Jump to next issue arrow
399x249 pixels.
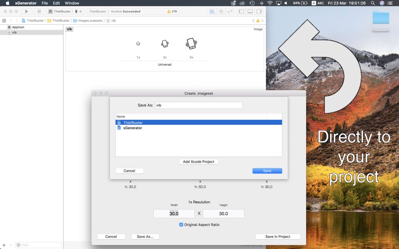pos(262,21)
